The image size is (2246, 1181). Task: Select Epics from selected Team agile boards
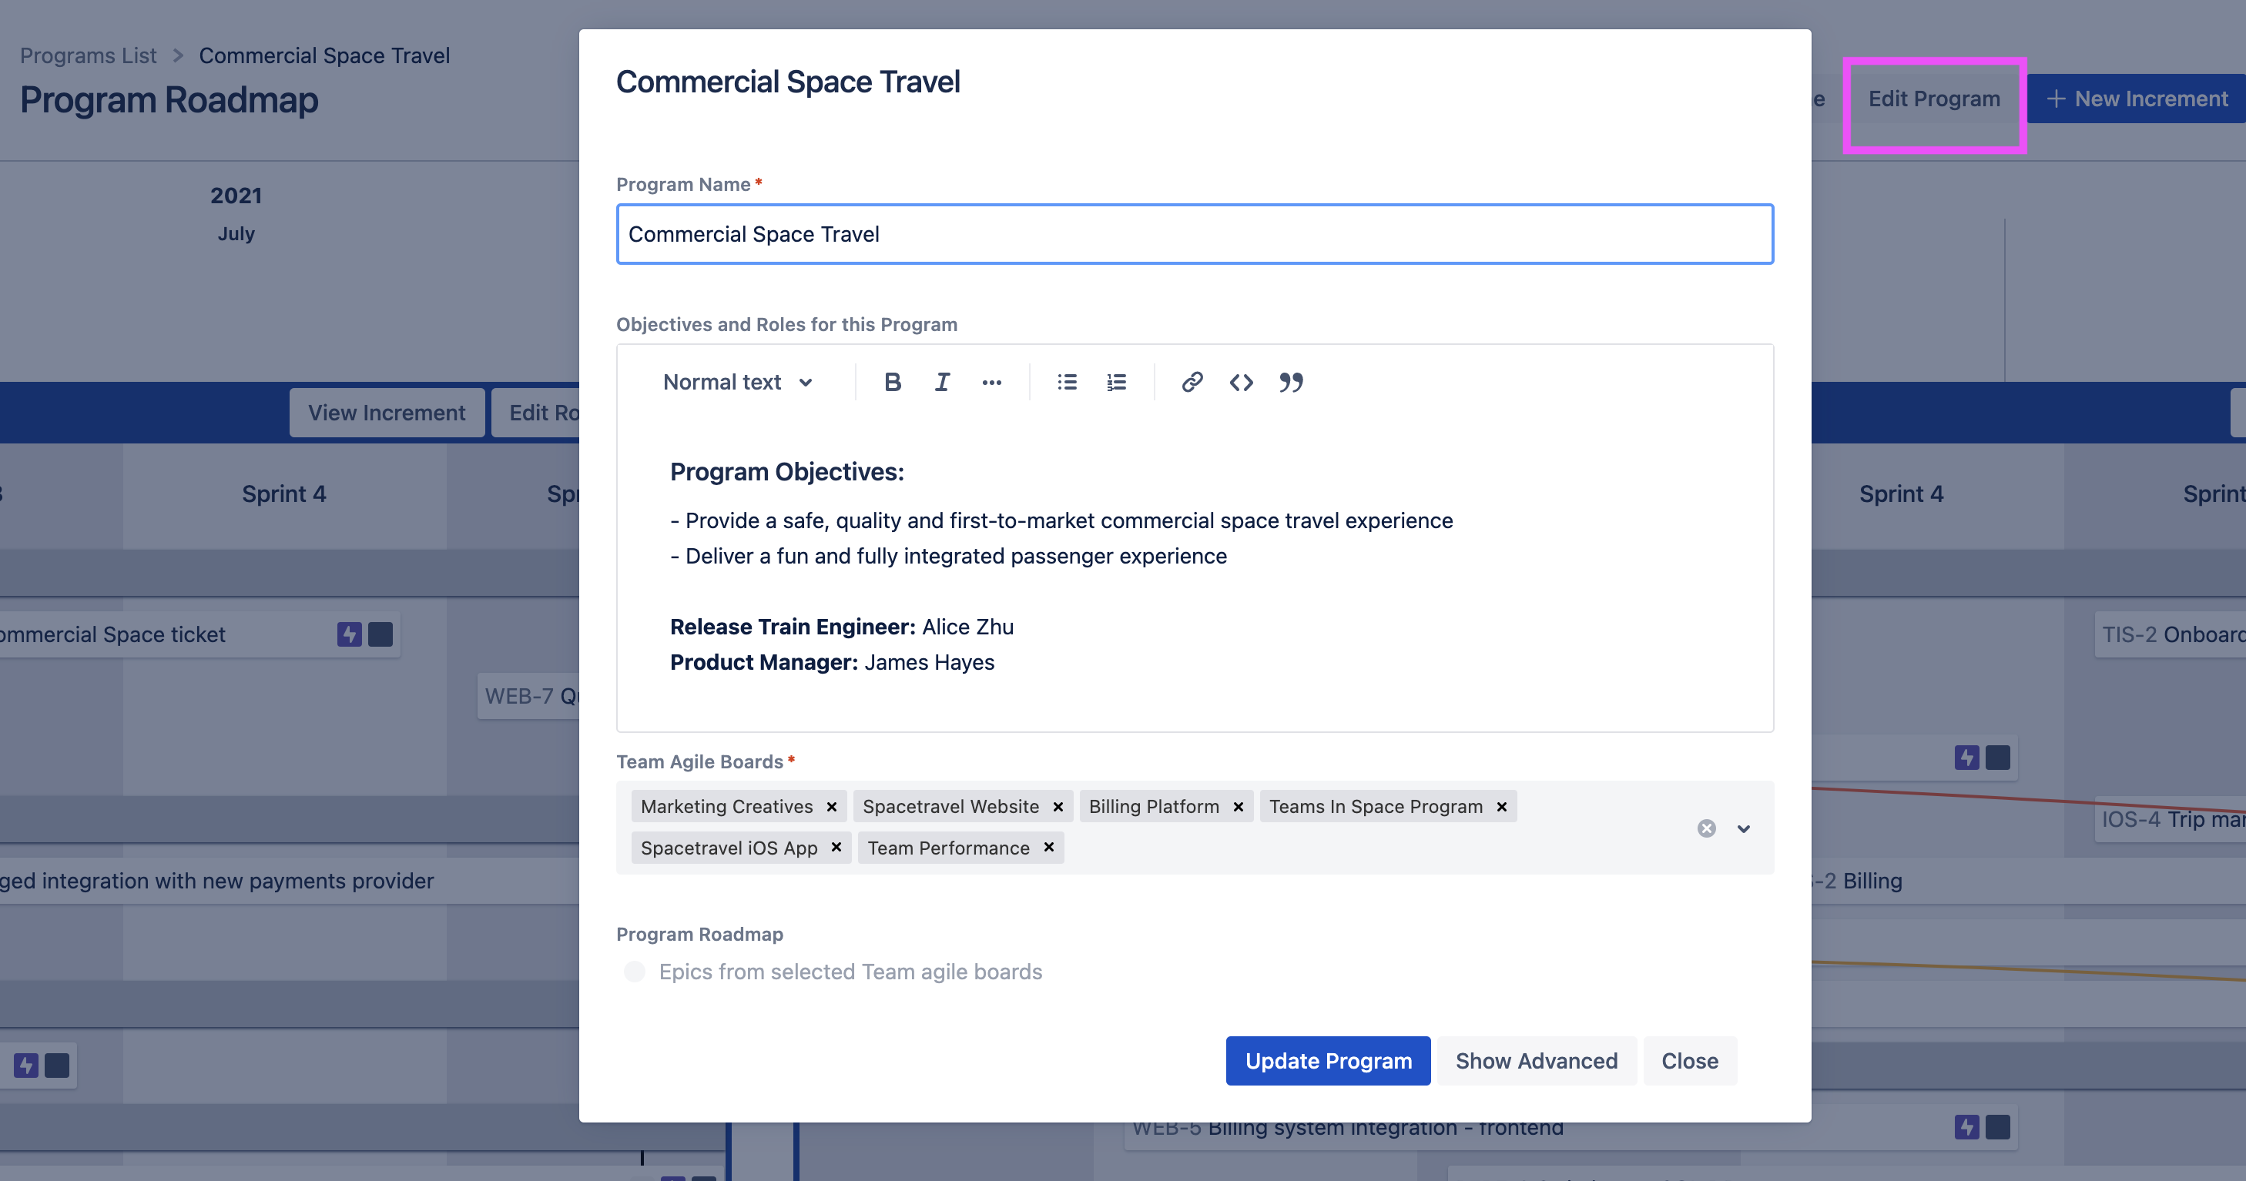pyautogui.click(x=635, y=971)
